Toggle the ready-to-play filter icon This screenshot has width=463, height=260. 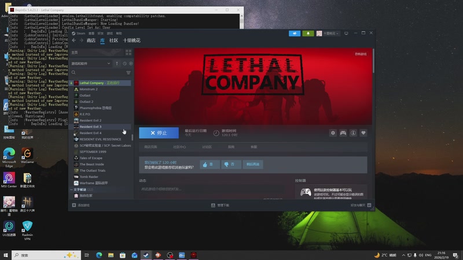point(131,64)
